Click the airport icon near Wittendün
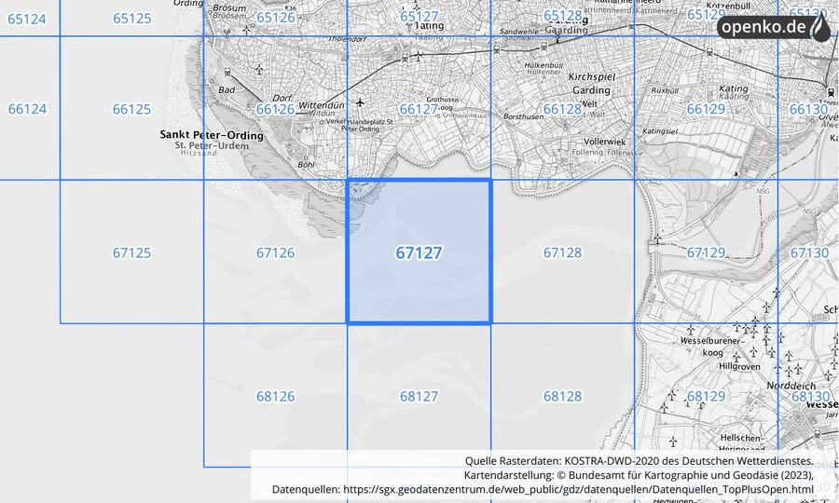This screenshot has width=839, height=503. (x=360, y=102)
